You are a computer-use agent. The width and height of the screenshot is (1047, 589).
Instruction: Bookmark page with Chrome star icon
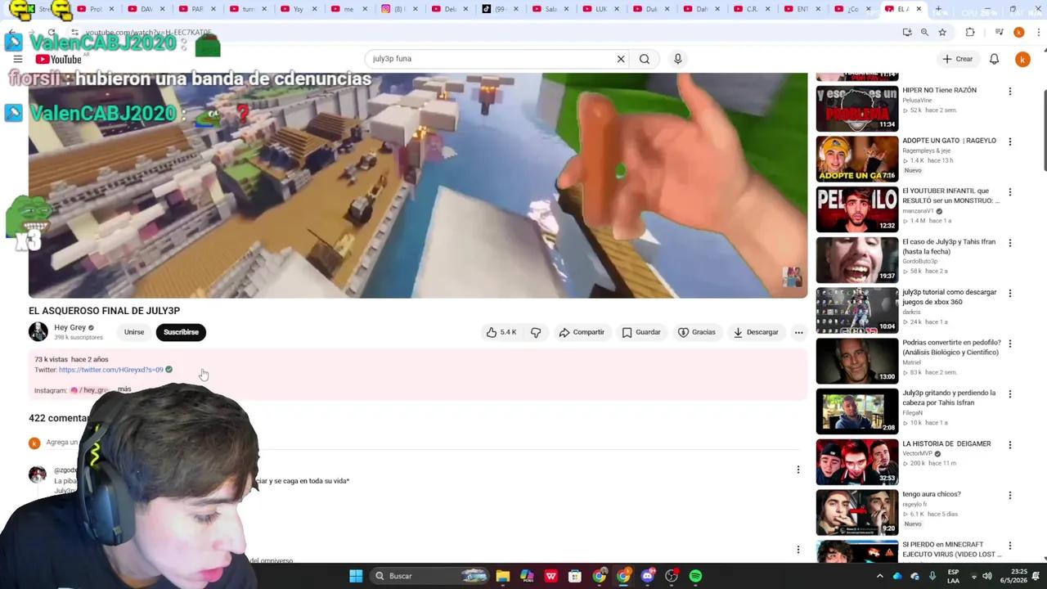942,32
